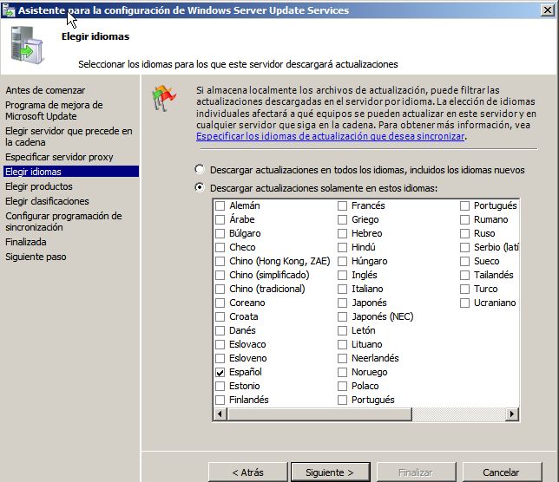
Task: Check the Búlgaro language checkbox
Action: (220, 233)
